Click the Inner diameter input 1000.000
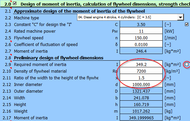Viewport: 190px width, 121px height. 141,85
